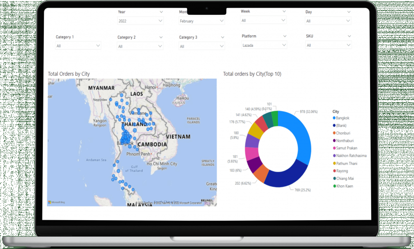The width and height of the screenshot is (414, 249).
Task: Collapse the Year slicer header chevron
Action: [x=161, y=12]
